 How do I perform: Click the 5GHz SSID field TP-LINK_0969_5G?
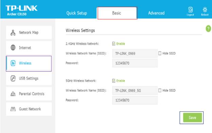[135, 91]
